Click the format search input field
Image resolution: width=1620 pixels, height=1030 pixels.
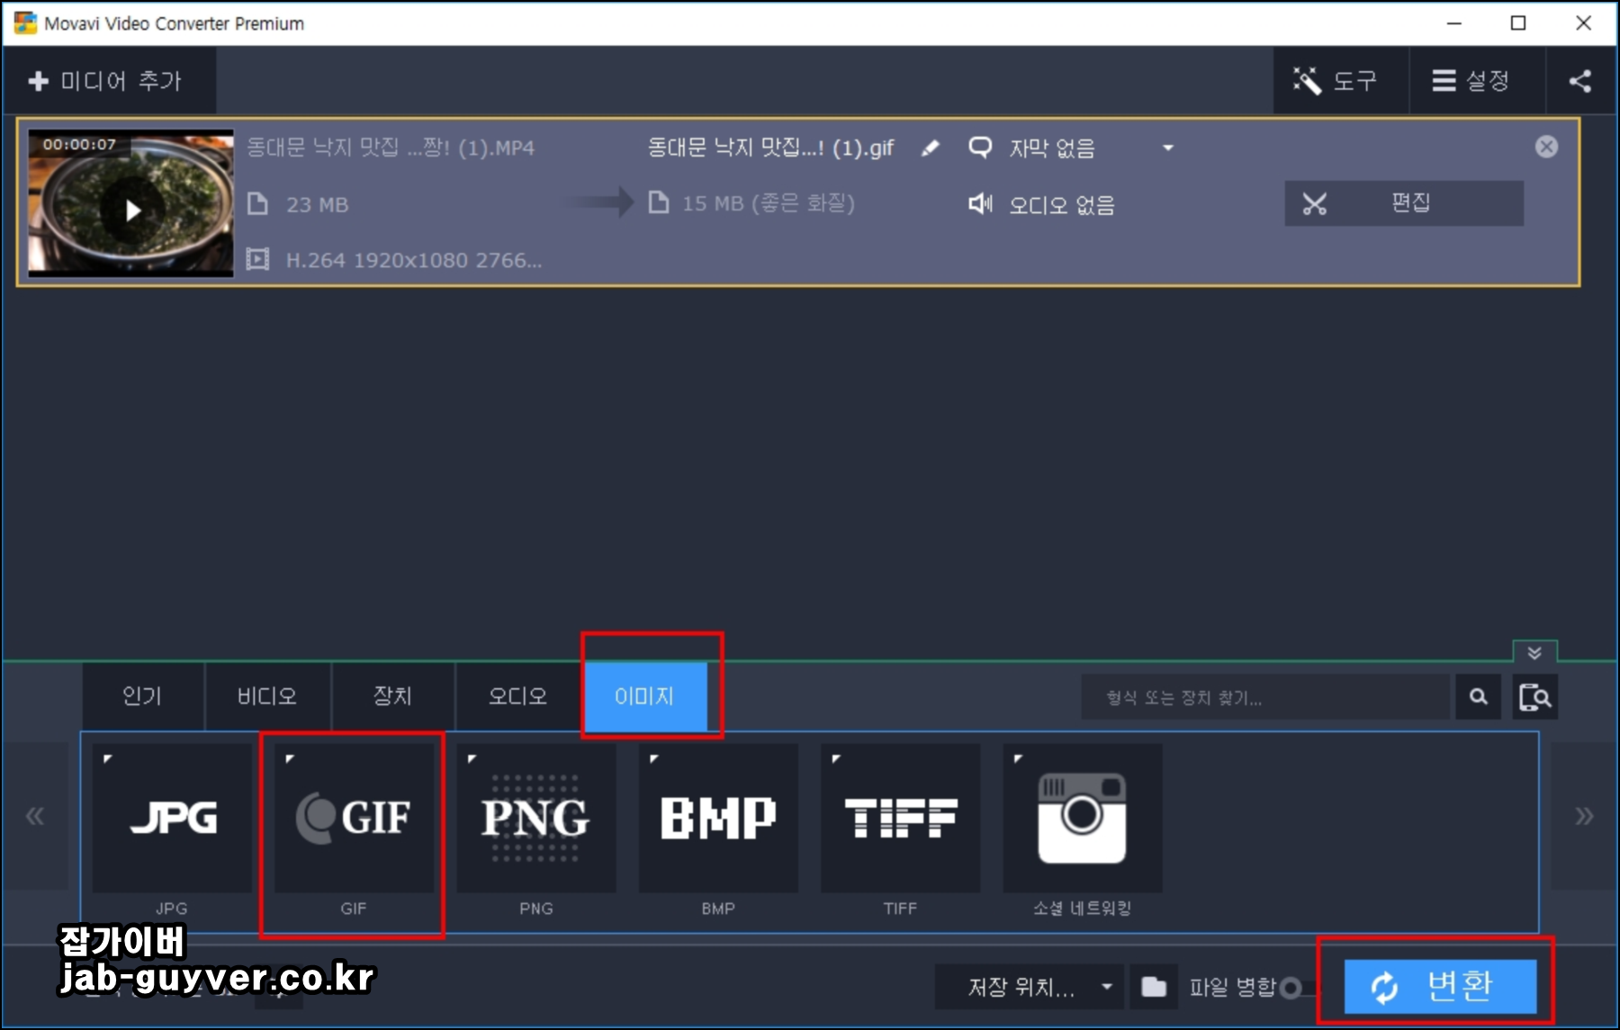tap(1266, 697)
